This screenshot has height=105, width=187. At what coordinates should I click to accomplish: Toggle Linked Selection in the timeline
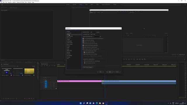[47, 66]
